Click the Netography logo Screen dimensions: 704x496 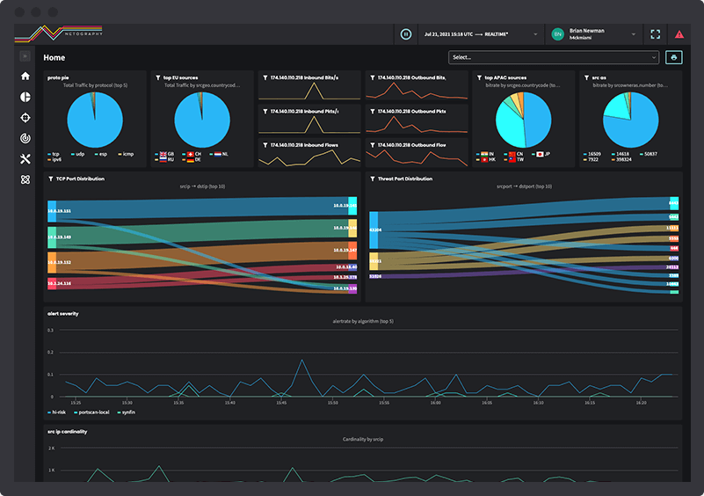[58, 33]
